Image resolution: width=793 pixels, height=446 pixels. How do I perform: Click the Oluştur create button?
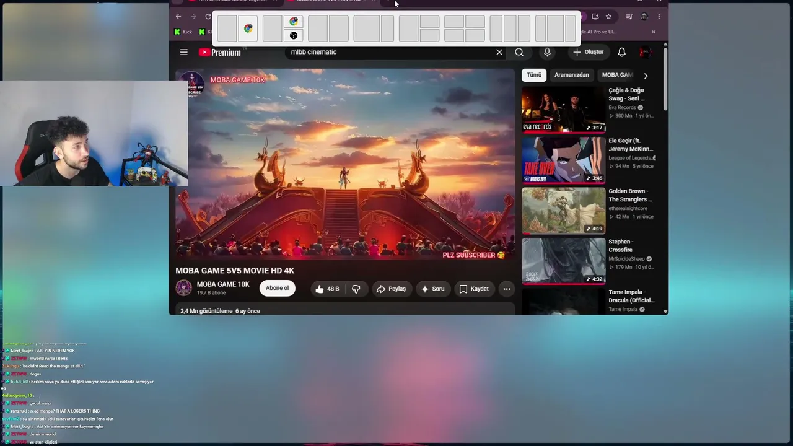click(x=588, y=52)
